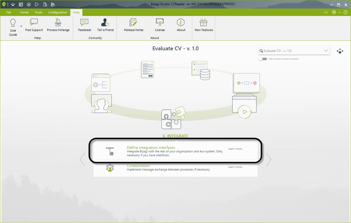
Task: Expand the arrow beside the settings gear
Action: point(339,12)
